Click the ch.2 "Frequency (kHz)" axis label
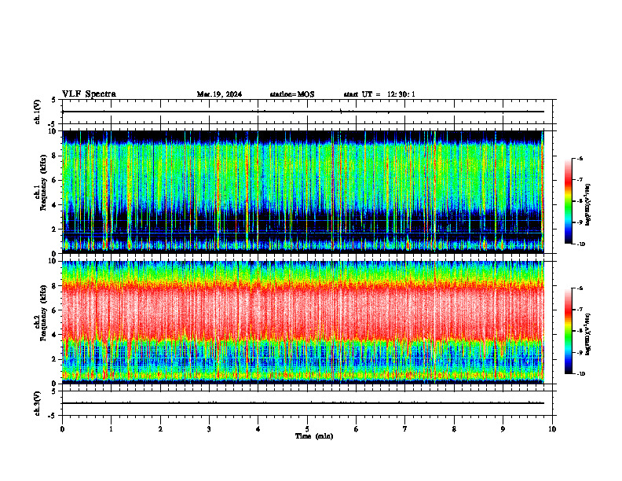This screenshot has width=622, height=481. 43,313
